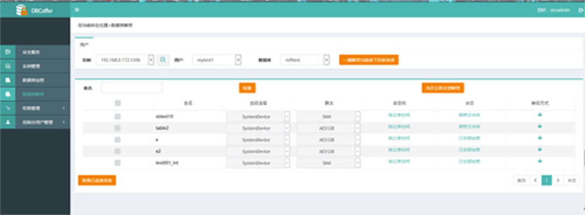Select the single tab above the instance selector
Viewport: 585px width, 215px height.
84,44
